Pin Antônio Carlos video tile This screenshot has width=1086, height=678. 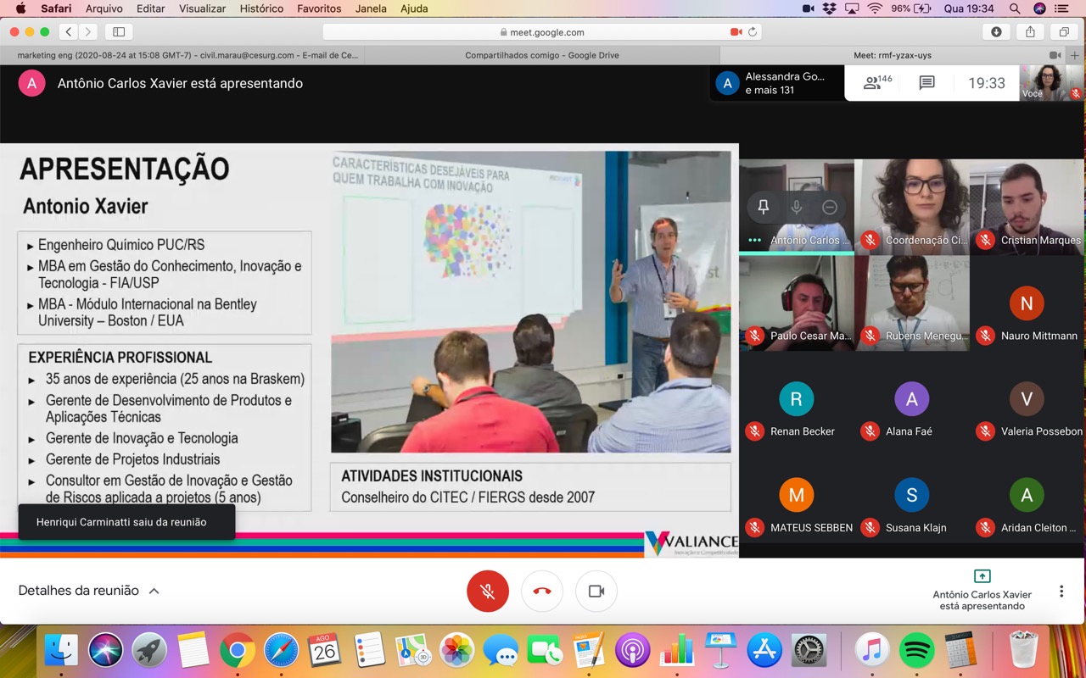(763, 207)
